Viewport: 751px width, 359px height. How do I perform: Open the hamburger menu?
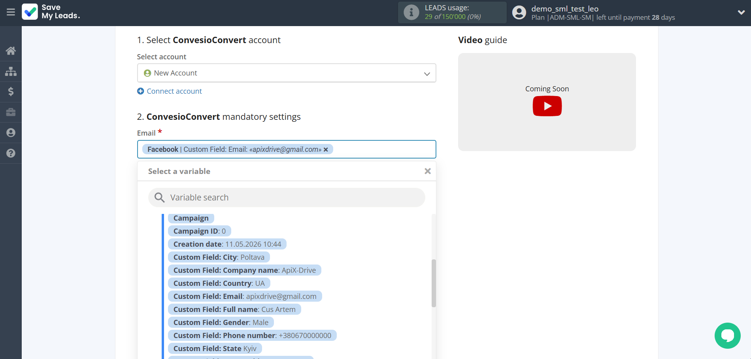pyautogui.click(x=11, y=12)
